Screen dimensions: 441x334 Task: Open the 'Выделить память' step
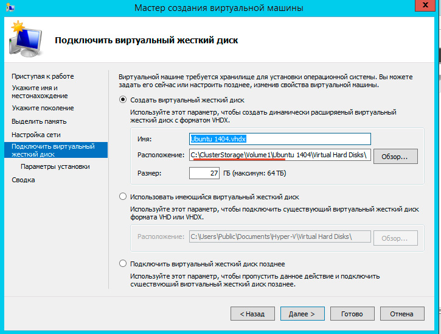tap(38, 121)
